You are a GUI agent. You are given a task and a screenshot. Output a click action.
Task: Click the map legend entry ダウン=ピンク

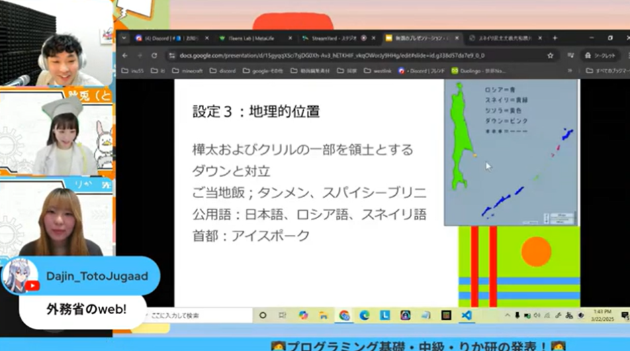point(506,121)
